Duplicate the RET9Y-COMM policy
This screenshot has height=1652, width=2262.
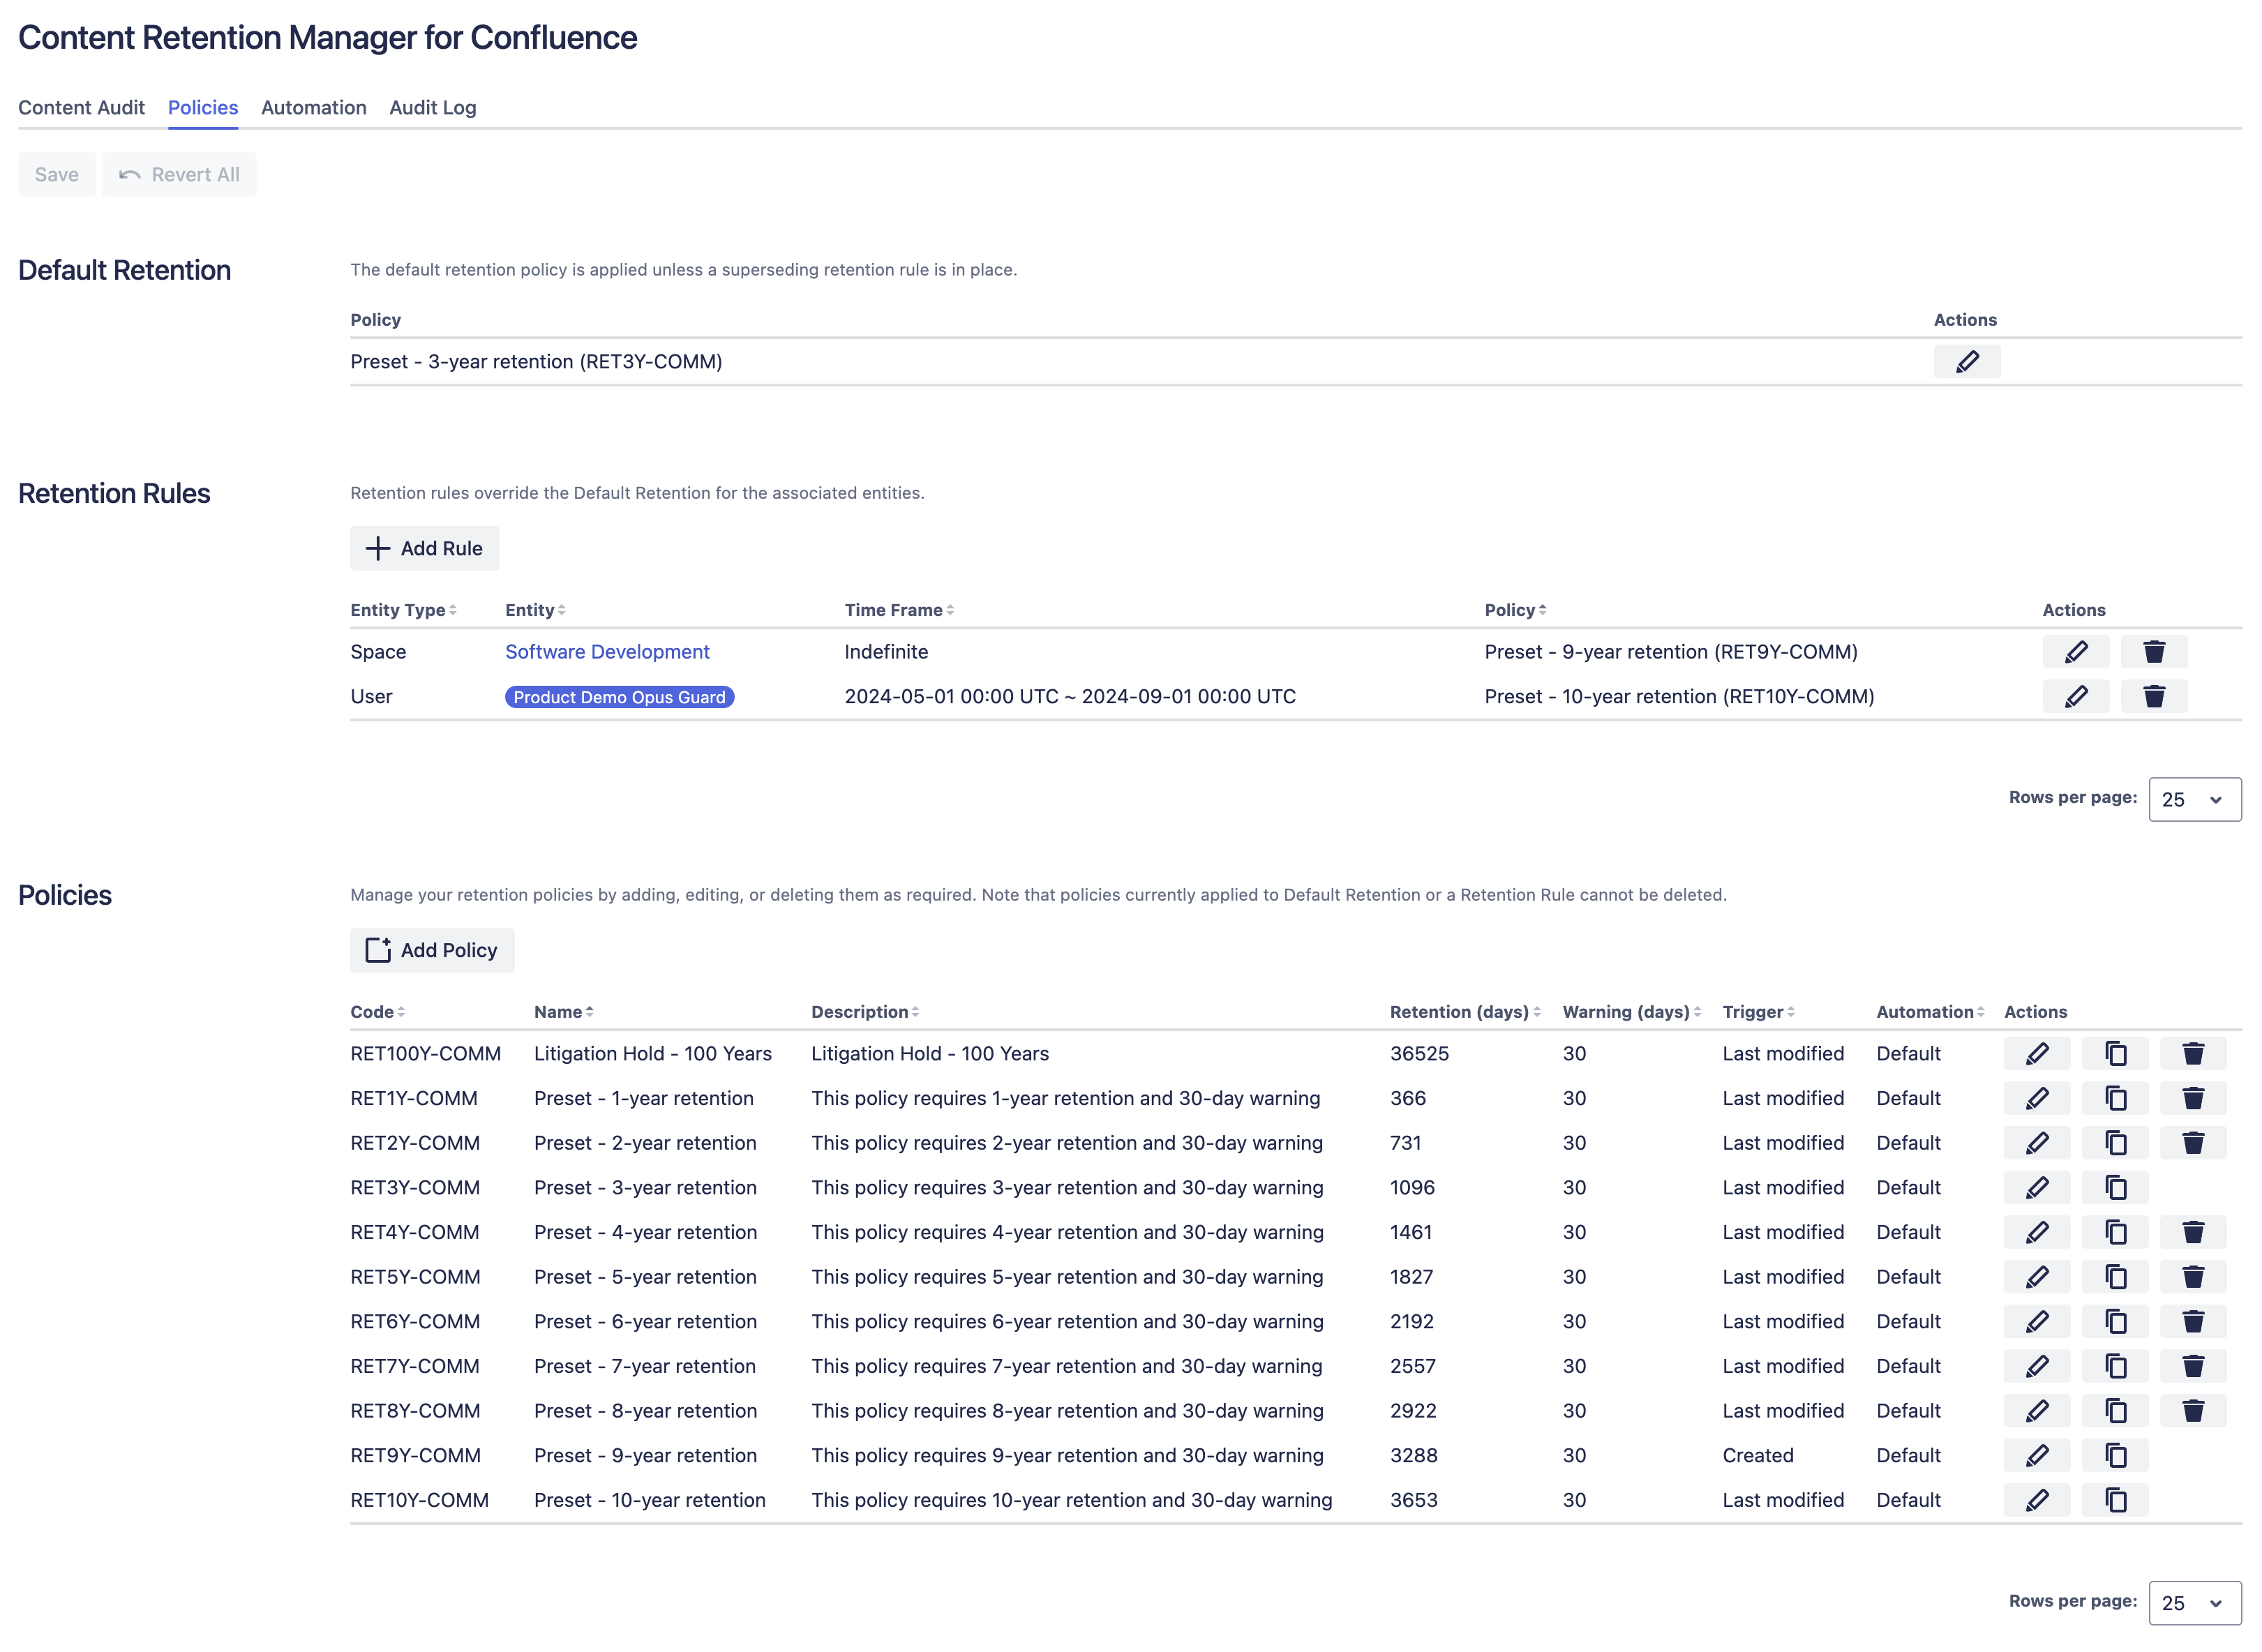tap(2114, 1456)
